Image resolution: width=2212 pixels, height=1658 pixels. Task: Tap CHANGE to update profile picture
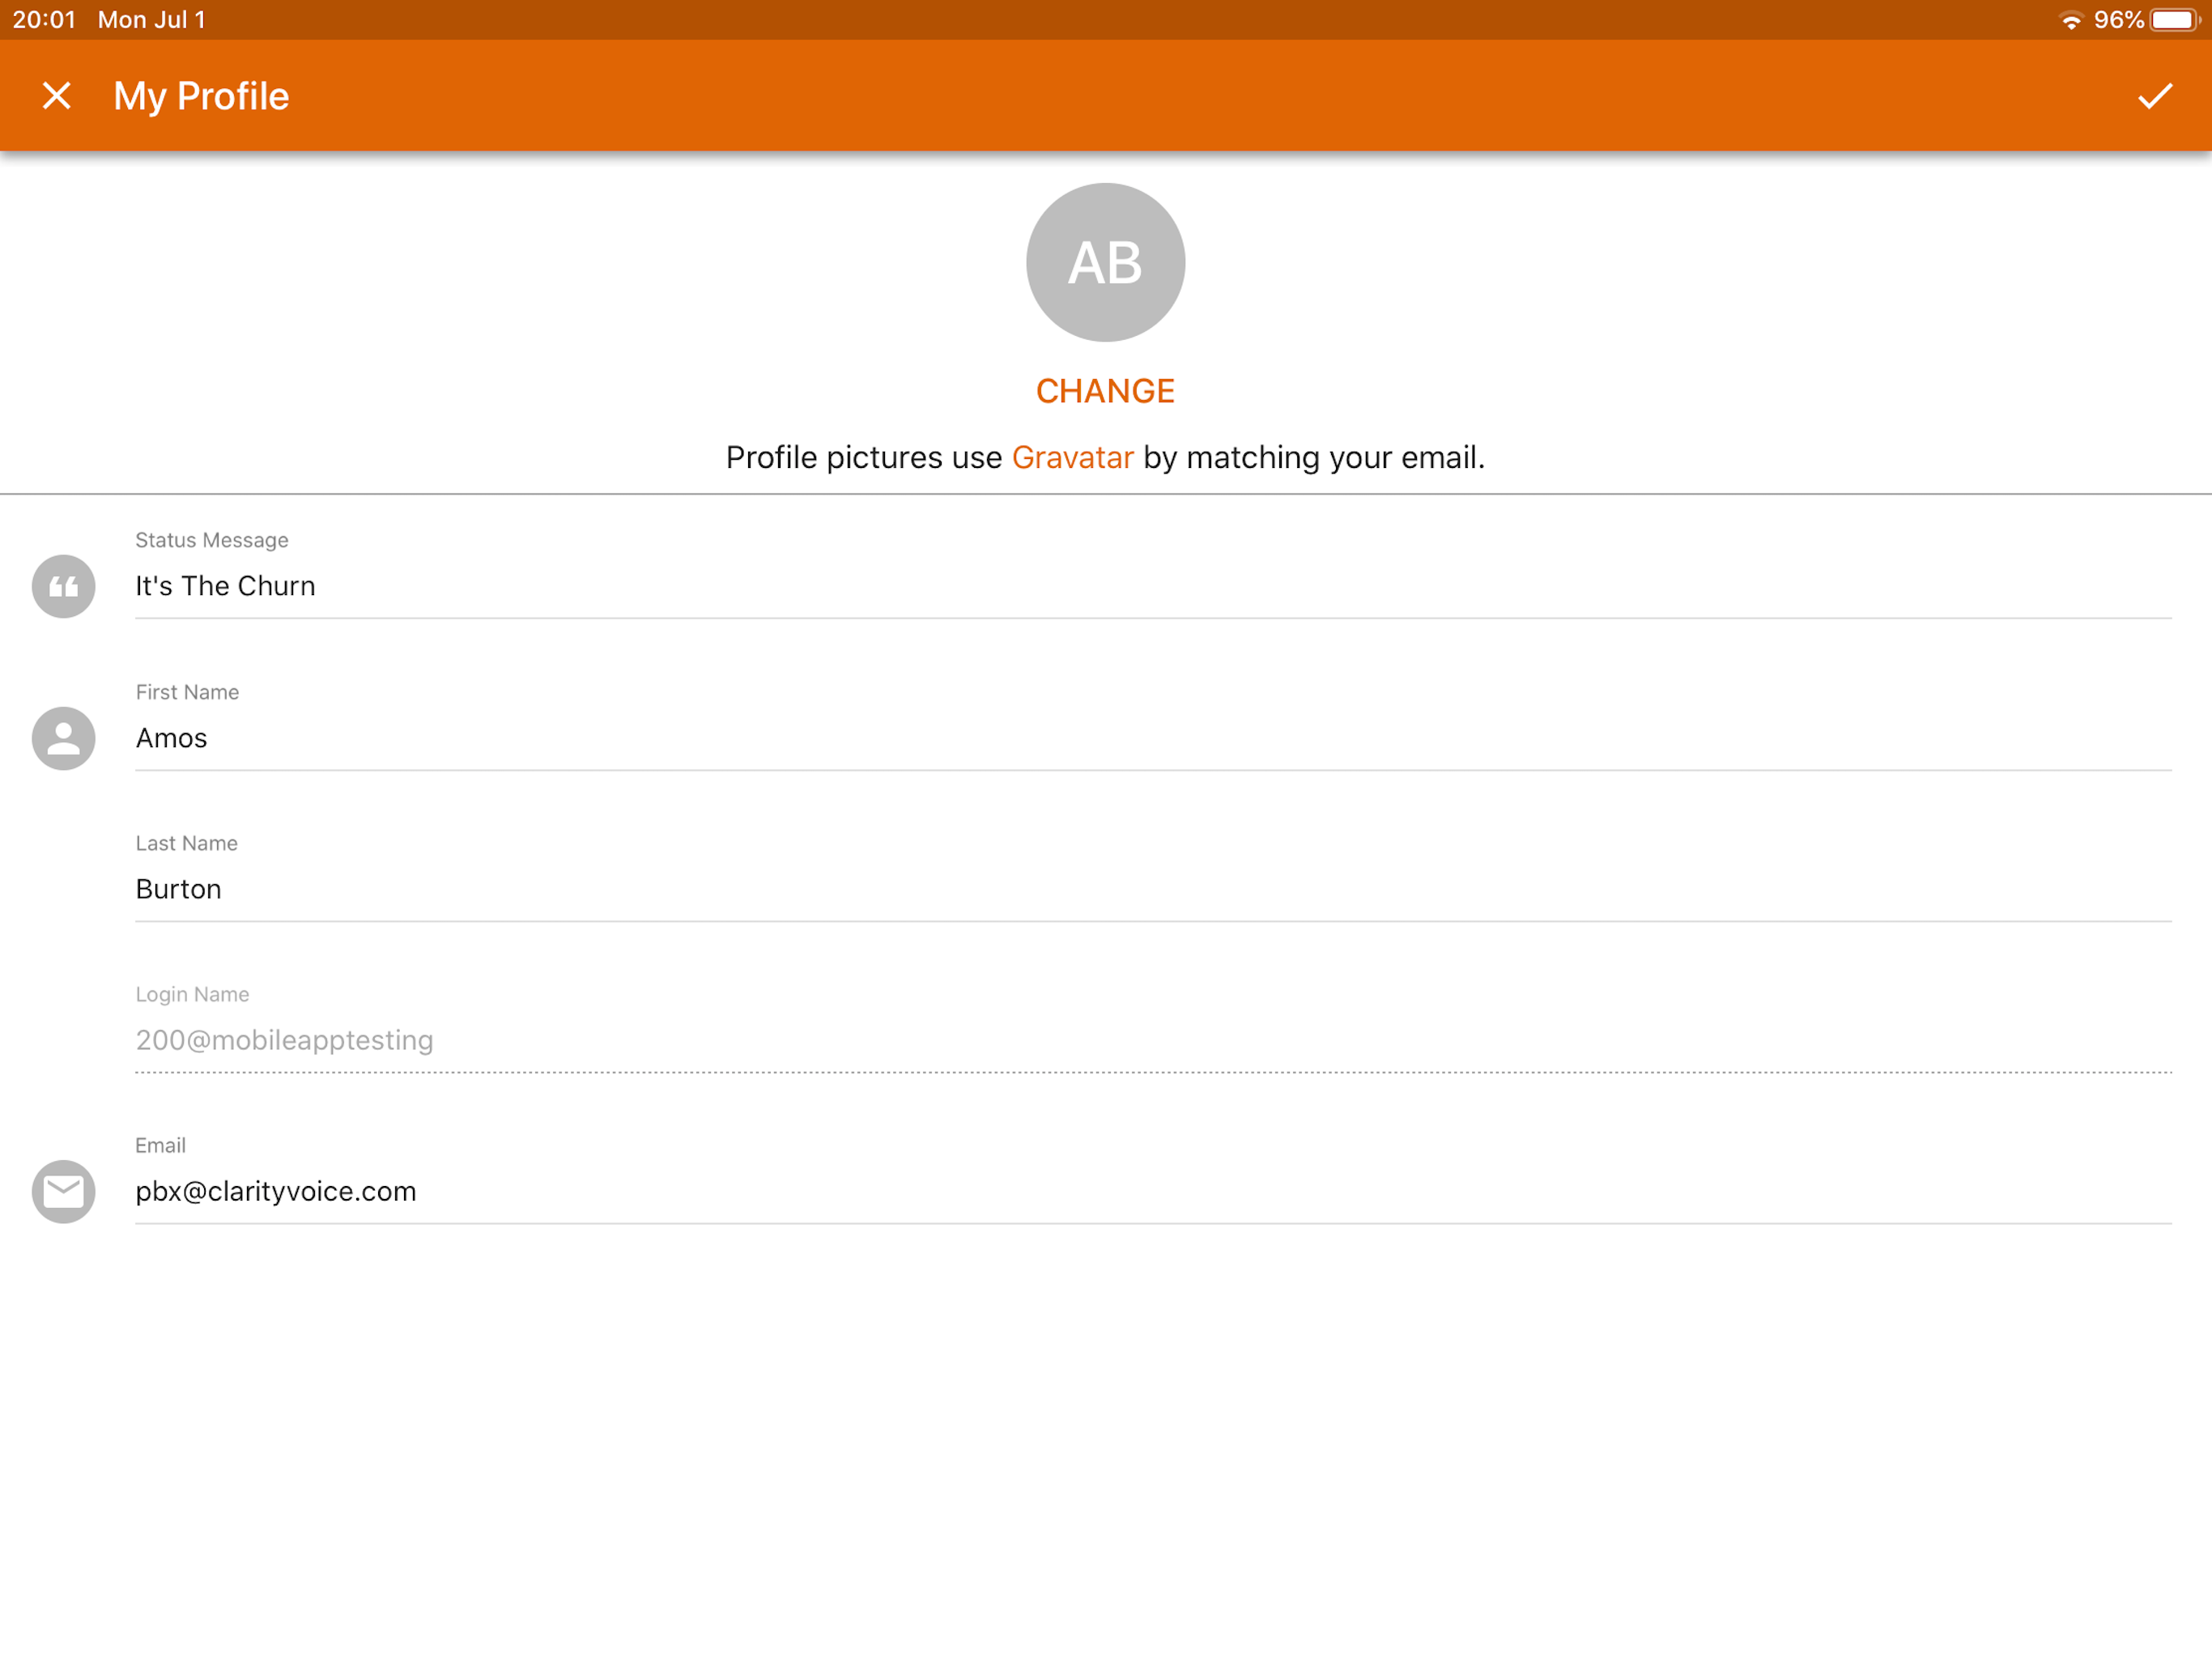click(1105, 391)
